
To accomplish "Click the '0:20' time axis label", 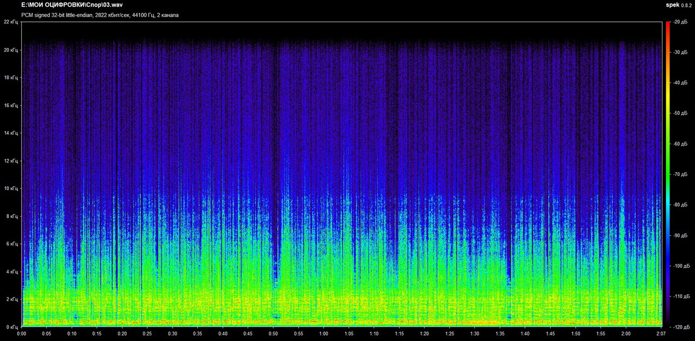I will [x=122, y=334].
